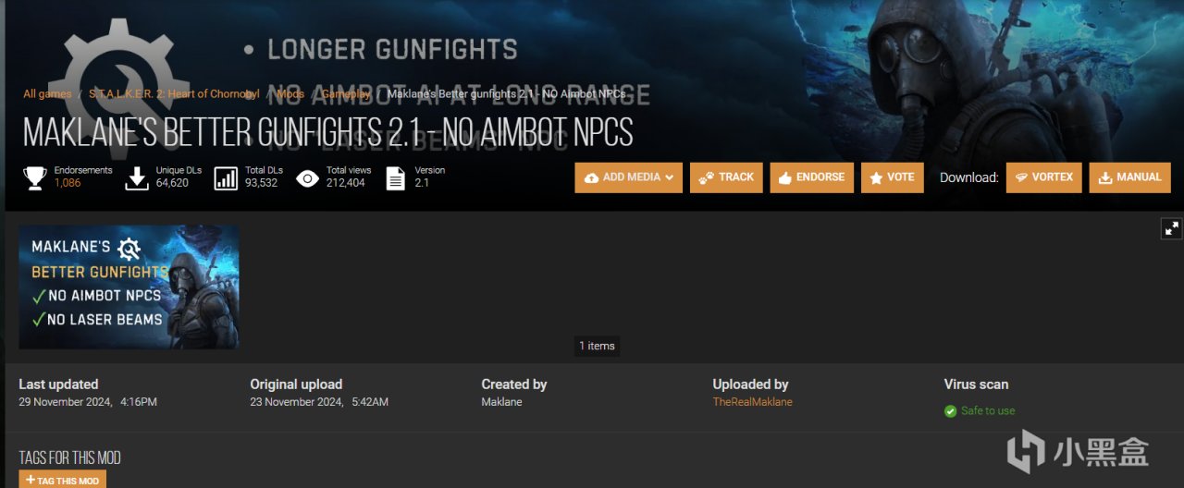Click the Total DLs bar chart icon
Screen dimensions: 1184x488
226,177
